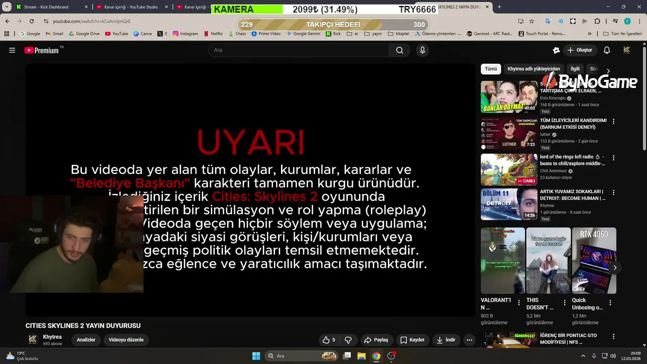Open more actions ellipsis under video

point(469,340)
